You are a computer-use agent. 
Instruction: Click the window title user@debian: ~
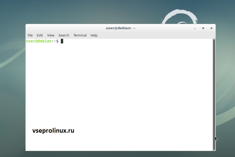pyautogui.click(x=121, y=28)
